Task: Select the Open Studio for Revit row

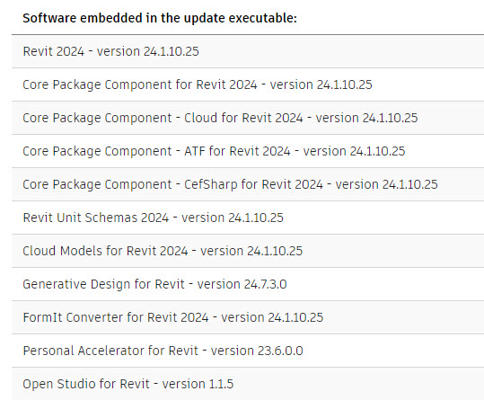Action: [x=248, y=384]
